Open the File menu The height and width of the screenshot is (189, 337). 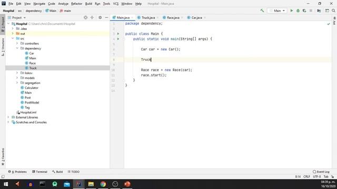coord(11,4)
